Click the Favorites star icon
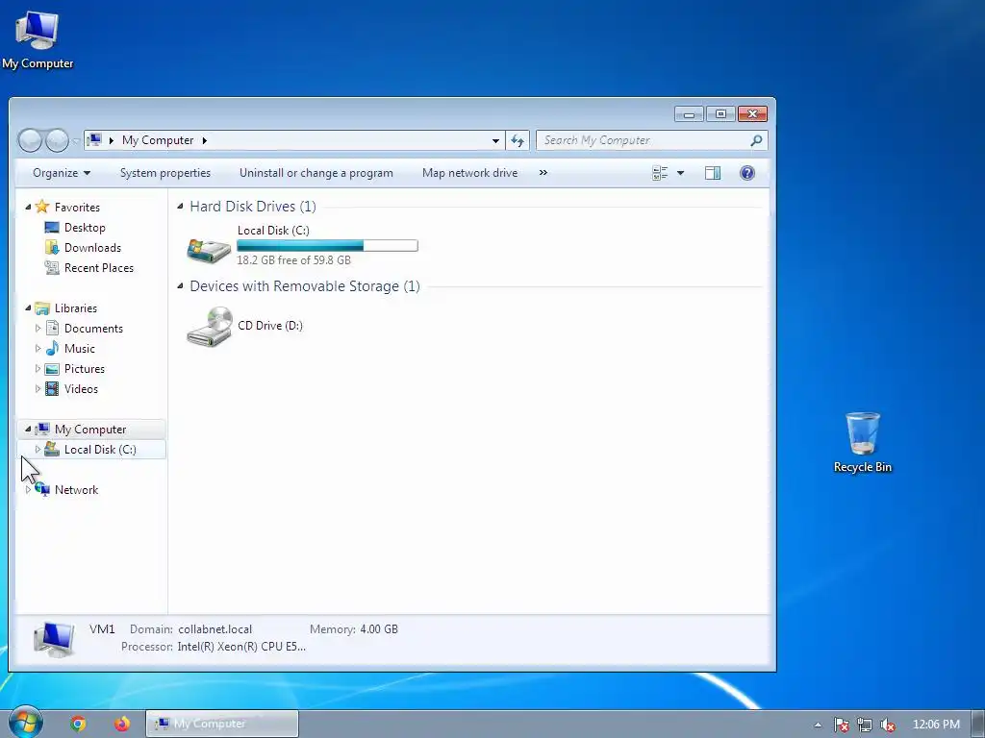985x738 pixels. pos(42,207)
